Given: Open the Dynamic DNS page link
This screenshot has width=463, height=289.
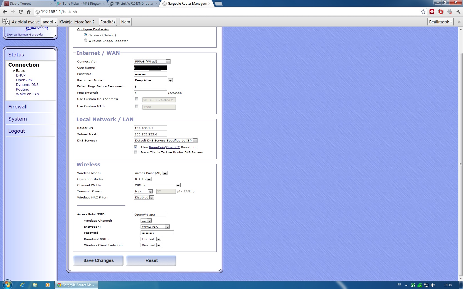Looking at the screenshot, I should click(27, 84).
